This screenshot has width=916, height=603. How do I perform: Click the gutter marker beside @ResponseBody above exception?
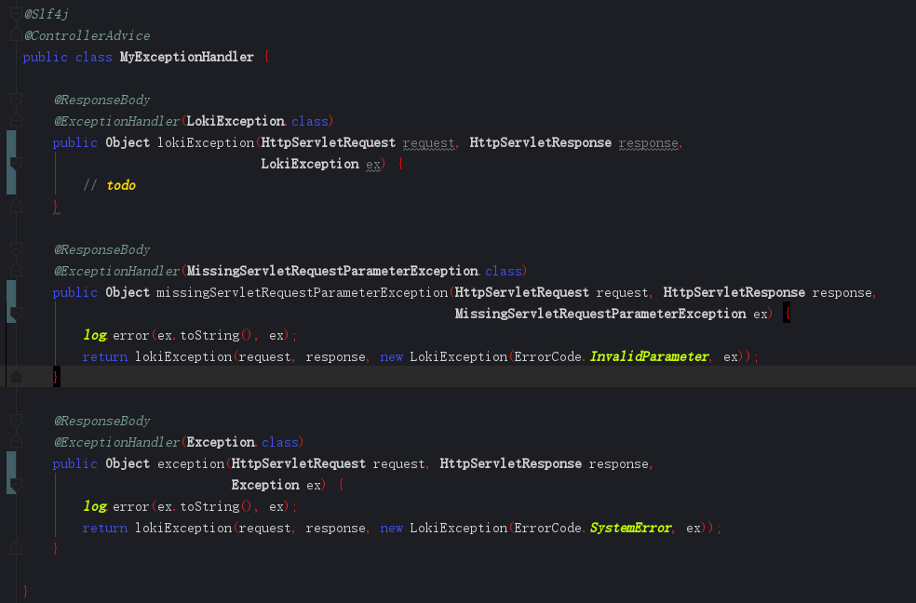tap(15, 420)
